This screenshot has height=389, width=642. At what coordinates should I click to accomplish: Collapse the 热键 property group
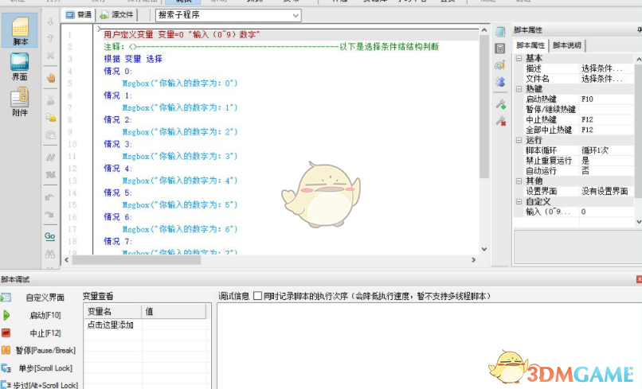click(x=519, y=89)
